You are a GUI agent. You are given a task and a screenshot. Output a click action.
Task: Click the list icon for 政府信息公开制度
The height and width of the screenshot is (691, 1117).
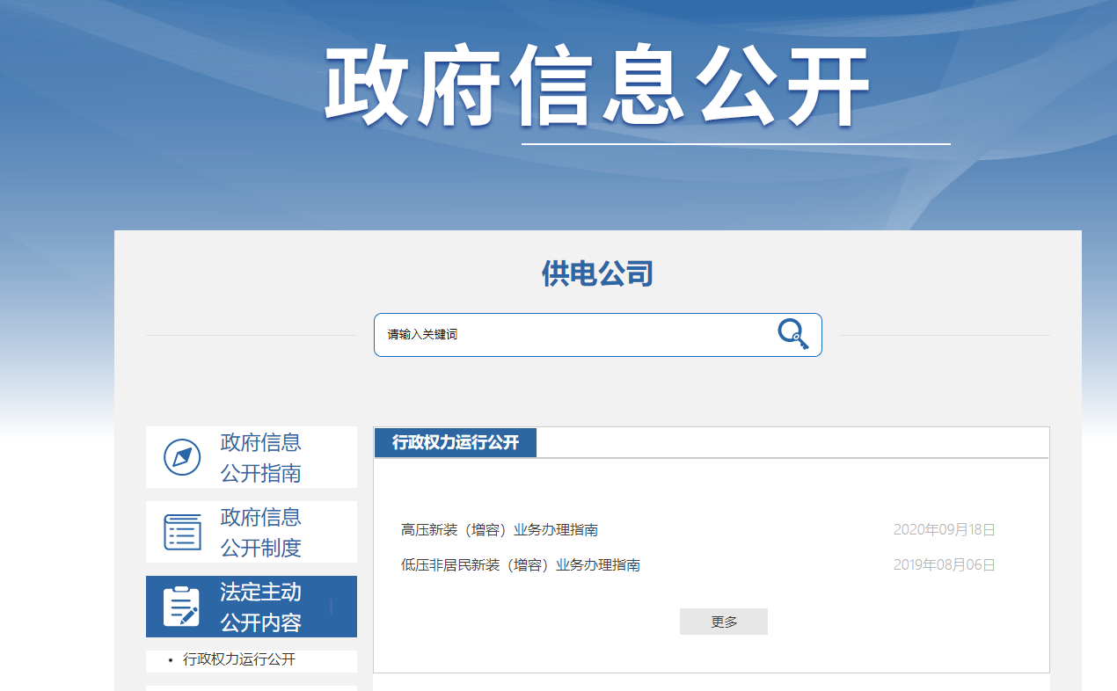tap(182, 532)
